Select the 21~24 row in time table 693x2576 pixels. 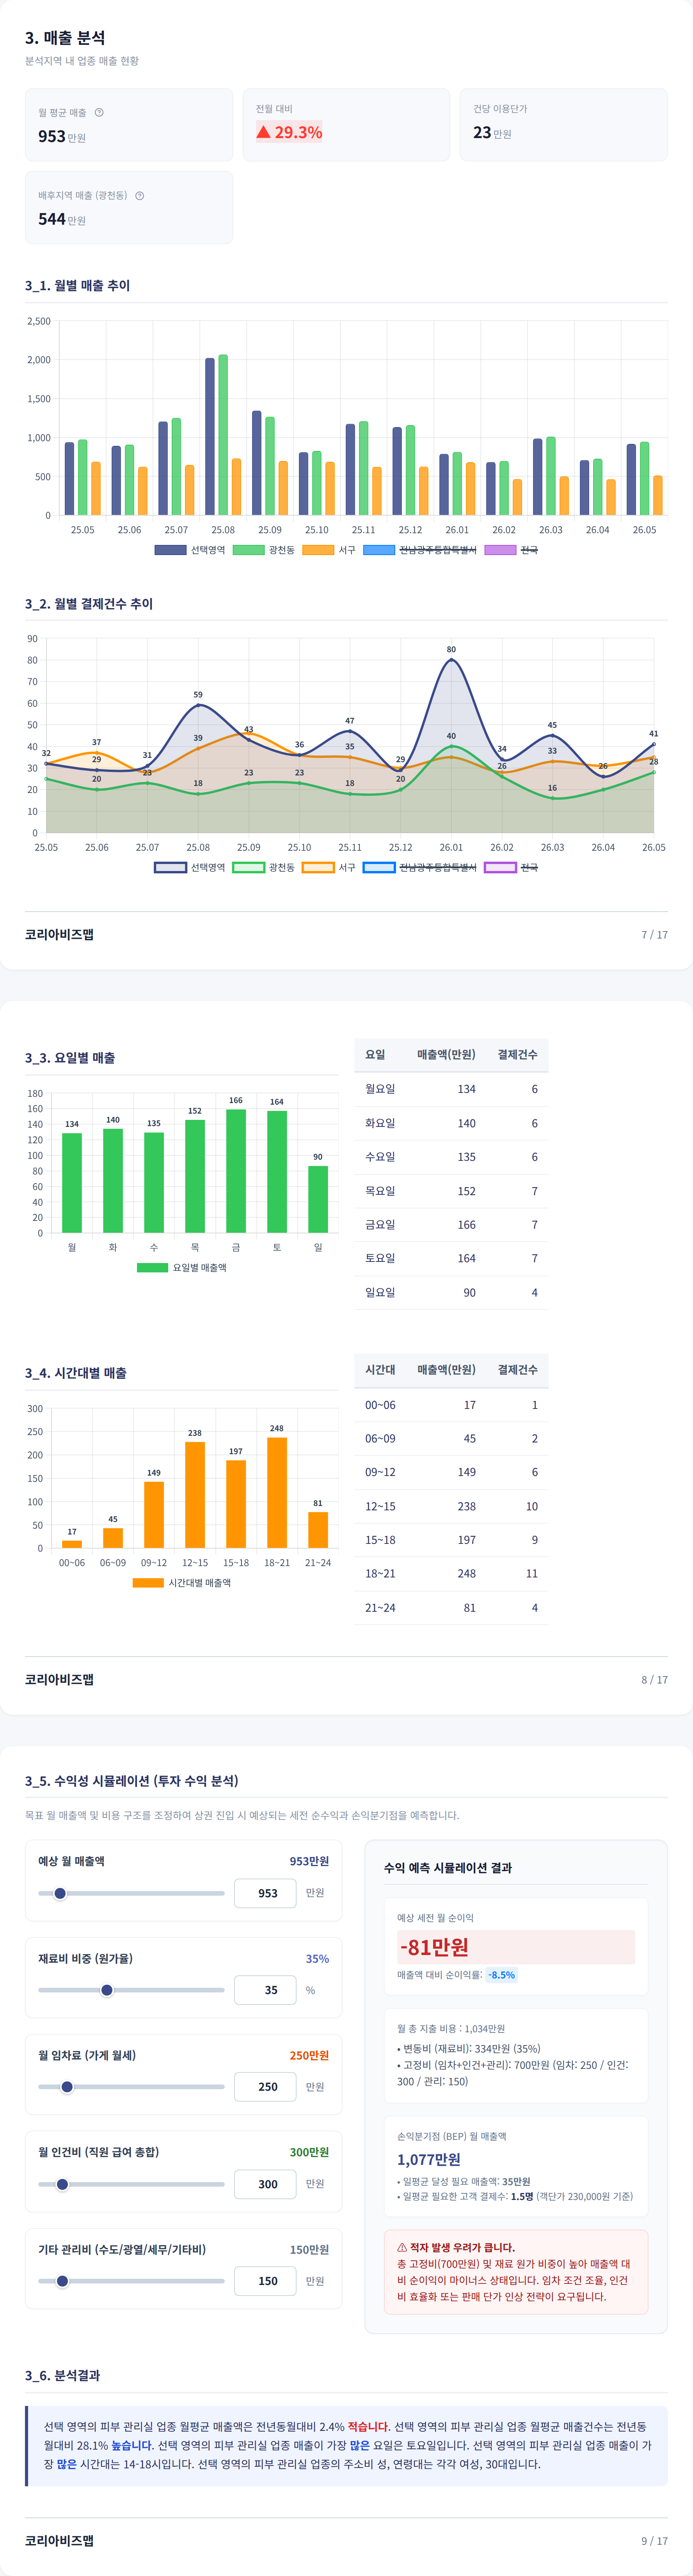coord(451,1608)
